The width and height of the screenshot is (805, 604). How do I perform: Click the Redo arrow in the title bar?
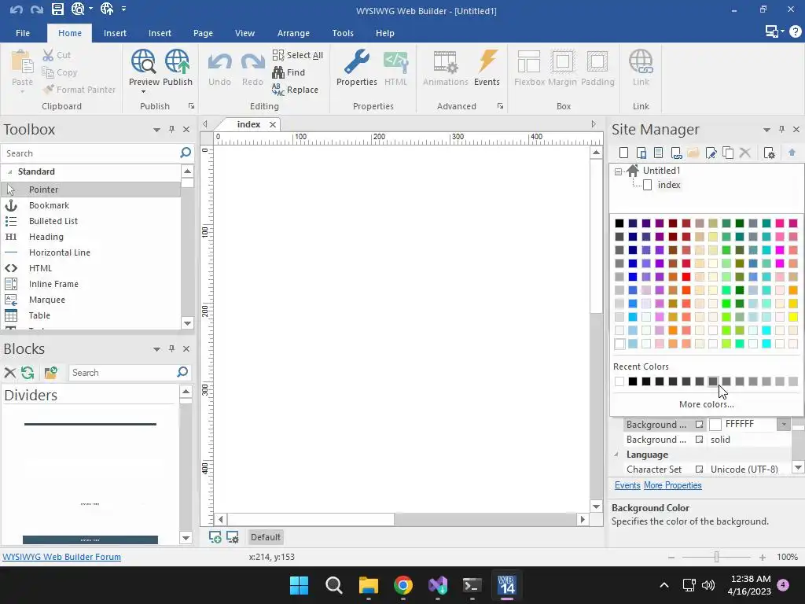pos(36,9)
